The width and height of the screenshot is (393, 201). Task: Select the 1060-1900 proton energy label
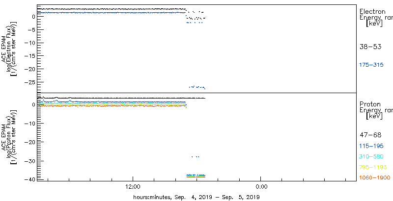coord(375,178)
